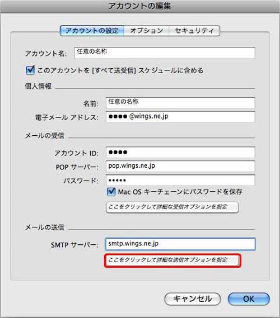280x318 pixels.
Task: Focus the アカウント ID field
Action: coord(180,153)
